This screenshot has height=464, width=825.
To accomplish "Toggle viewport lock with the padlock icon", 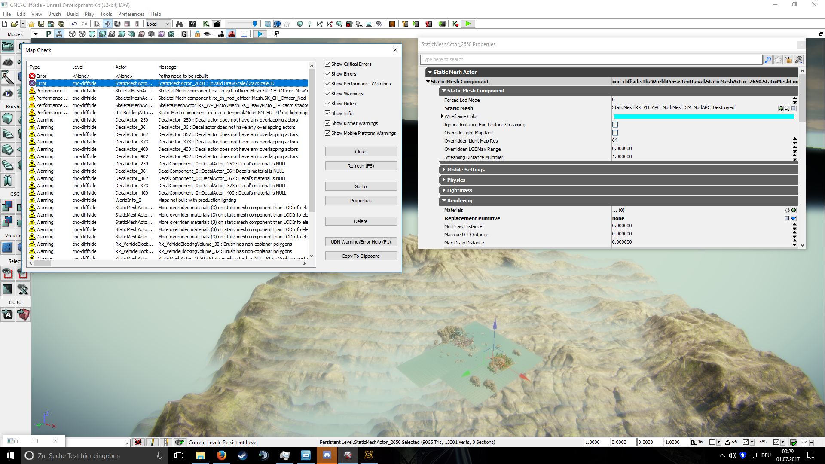I will tap(198, 34).
